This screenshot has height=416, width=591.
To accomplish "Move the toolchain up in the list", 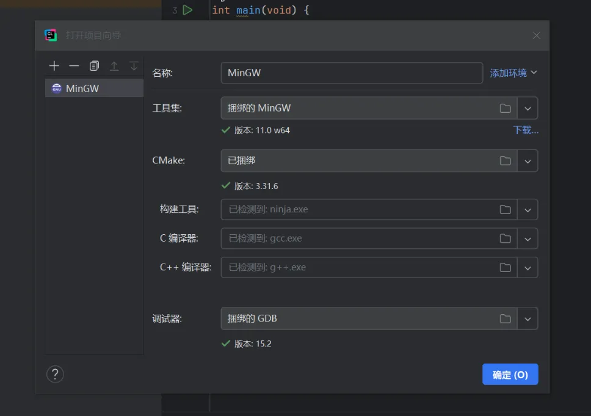I will click(114, 66).
